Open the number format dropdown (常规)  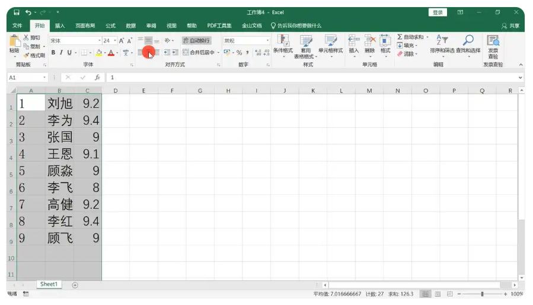pos(267,41)
